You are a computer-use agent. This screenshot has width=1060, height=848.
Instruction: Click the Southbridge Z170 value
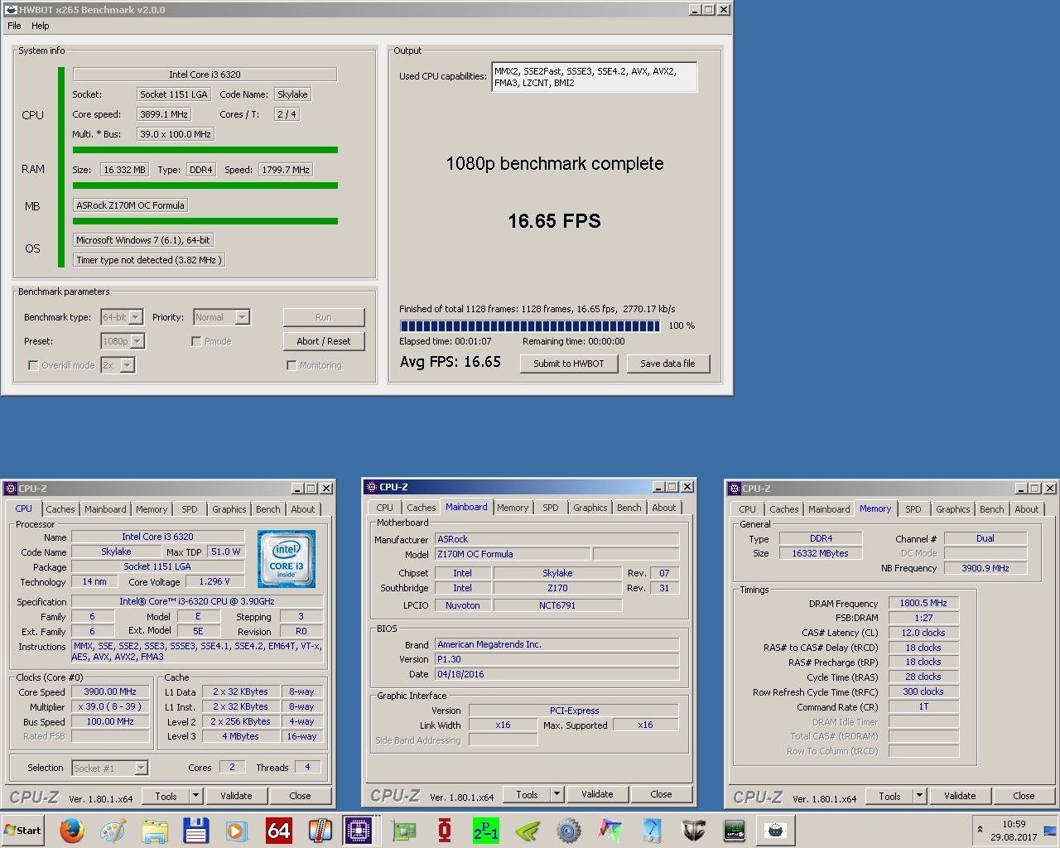557,588
